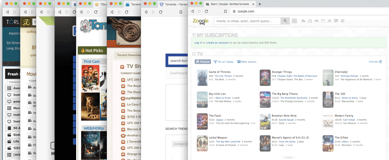Open Lethal Weapon The Spy Who Loved Me
This screenshot has width=389, height=160.
point(228,142)
